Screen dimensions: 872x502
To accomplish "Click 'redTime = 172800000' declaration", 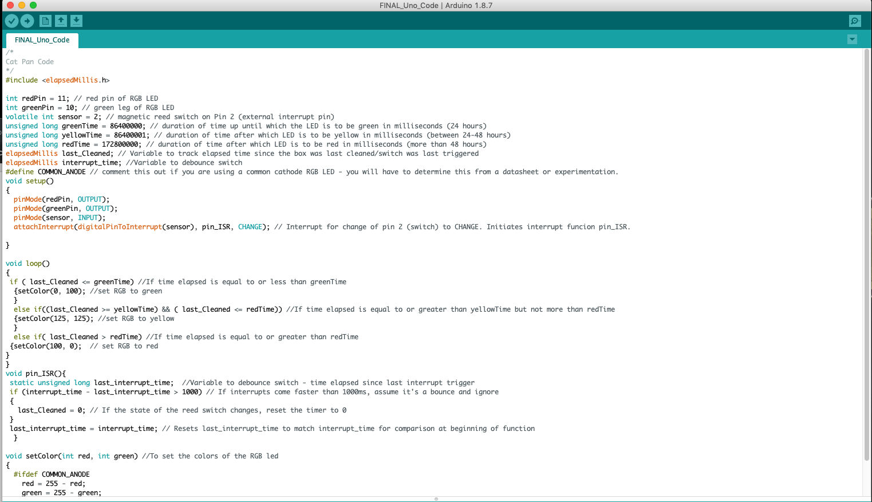I will pyautogui.click(x=102, y=144).
